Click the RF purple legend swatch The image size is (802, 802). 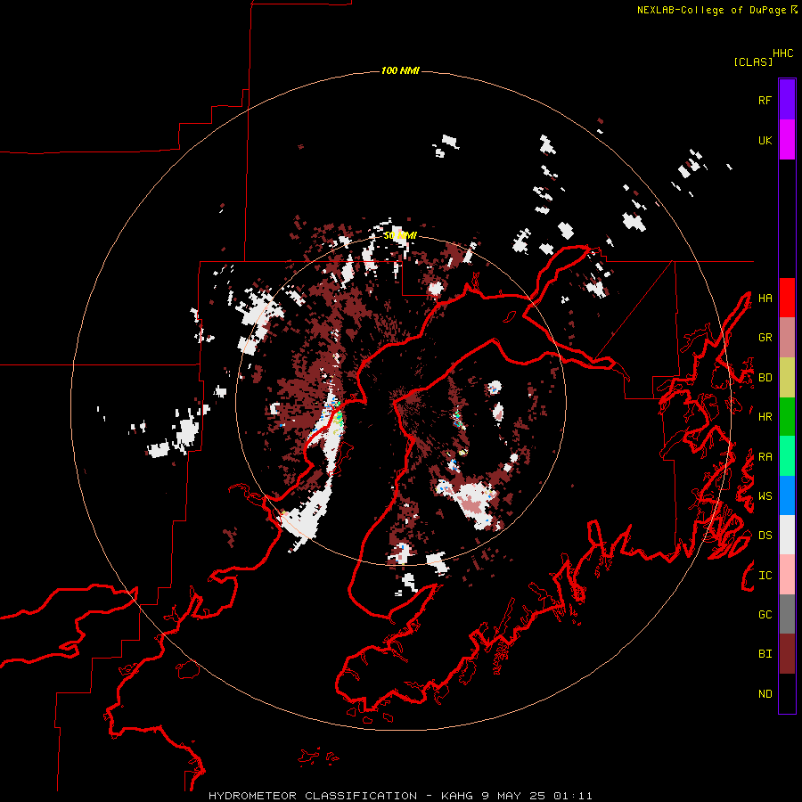click(787, 100)
